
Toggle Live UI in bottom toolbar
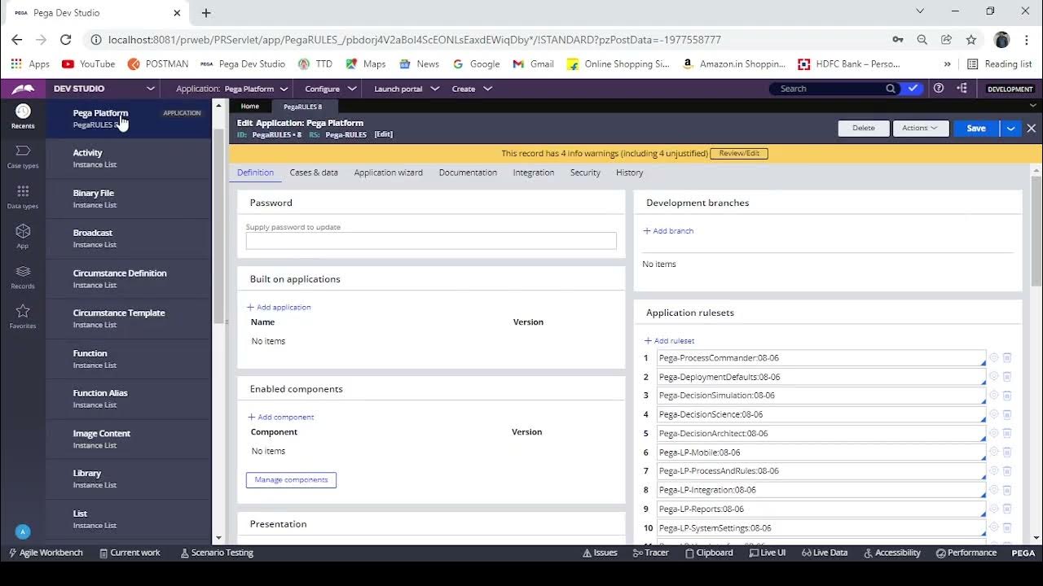coord(767,553)
